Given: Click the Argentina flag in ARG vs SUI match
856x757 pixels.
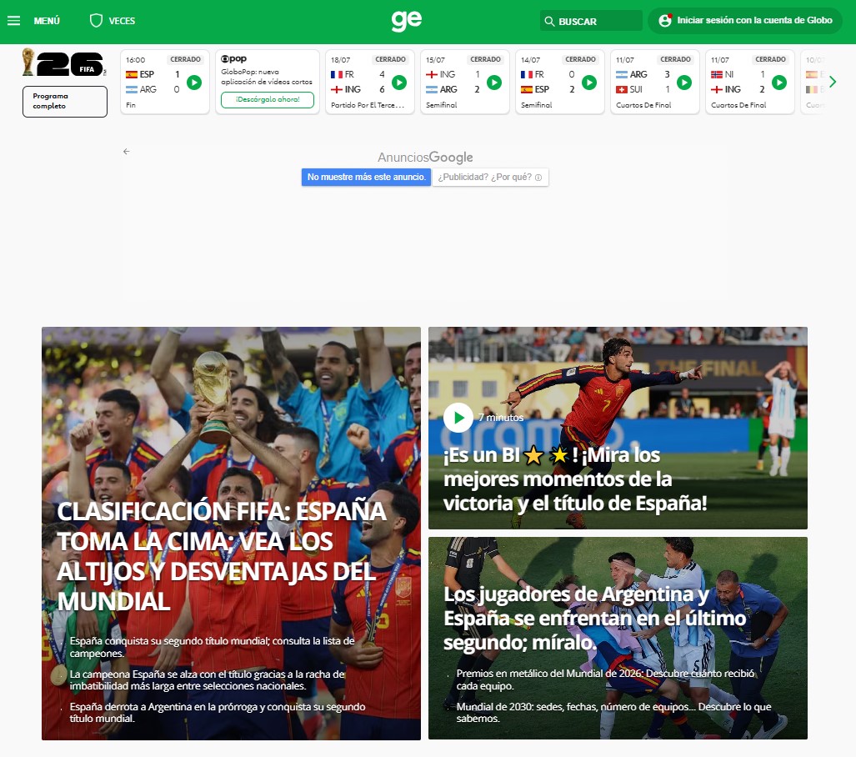Looking at the screenshot, I should coord(622,74).
